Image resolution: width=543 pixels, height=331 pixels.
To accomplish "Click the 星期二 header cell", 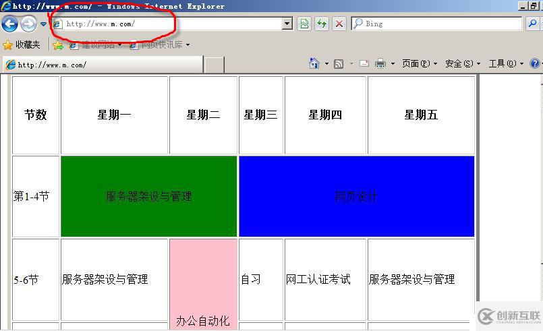I will coord(203,115).
